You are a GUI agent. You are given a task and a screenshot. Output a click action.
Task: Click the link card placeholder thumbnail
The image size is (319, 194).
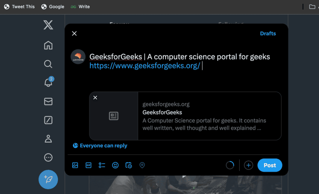[x=113, y=116]
